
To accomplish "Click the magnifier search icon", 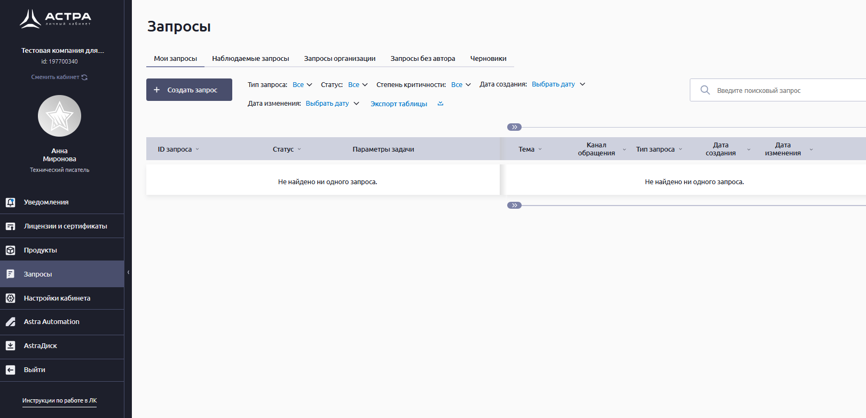I will click(x=705, y=90).
